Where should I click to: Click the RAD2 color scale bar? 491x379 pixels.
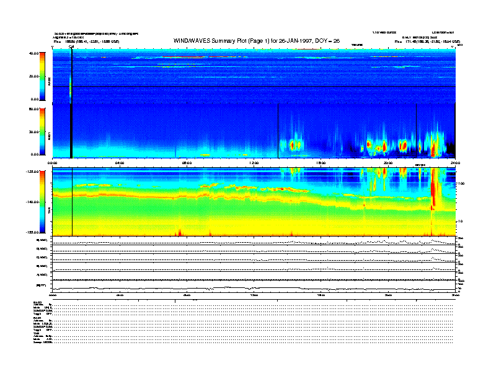[42, 76]
